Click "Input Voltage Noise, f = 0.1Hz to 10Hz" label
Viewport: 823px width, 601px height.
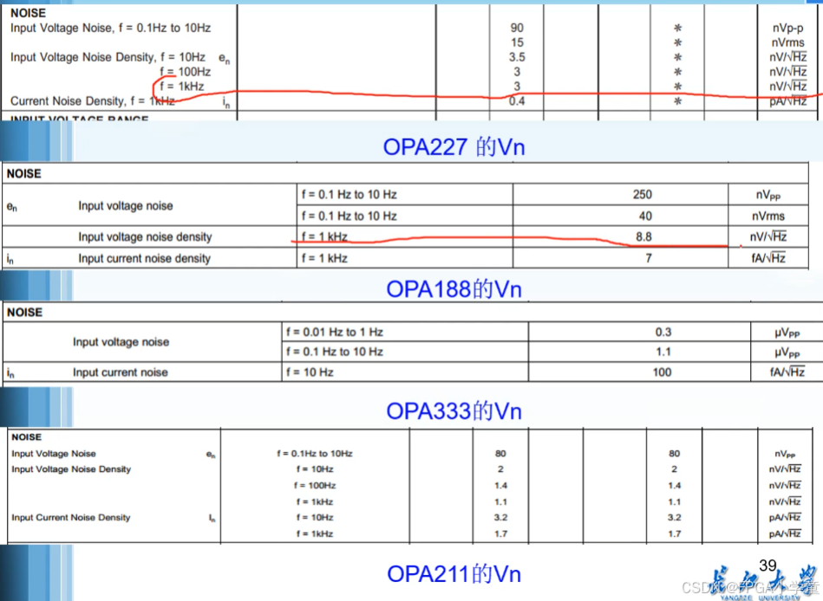tap(111, 28)
